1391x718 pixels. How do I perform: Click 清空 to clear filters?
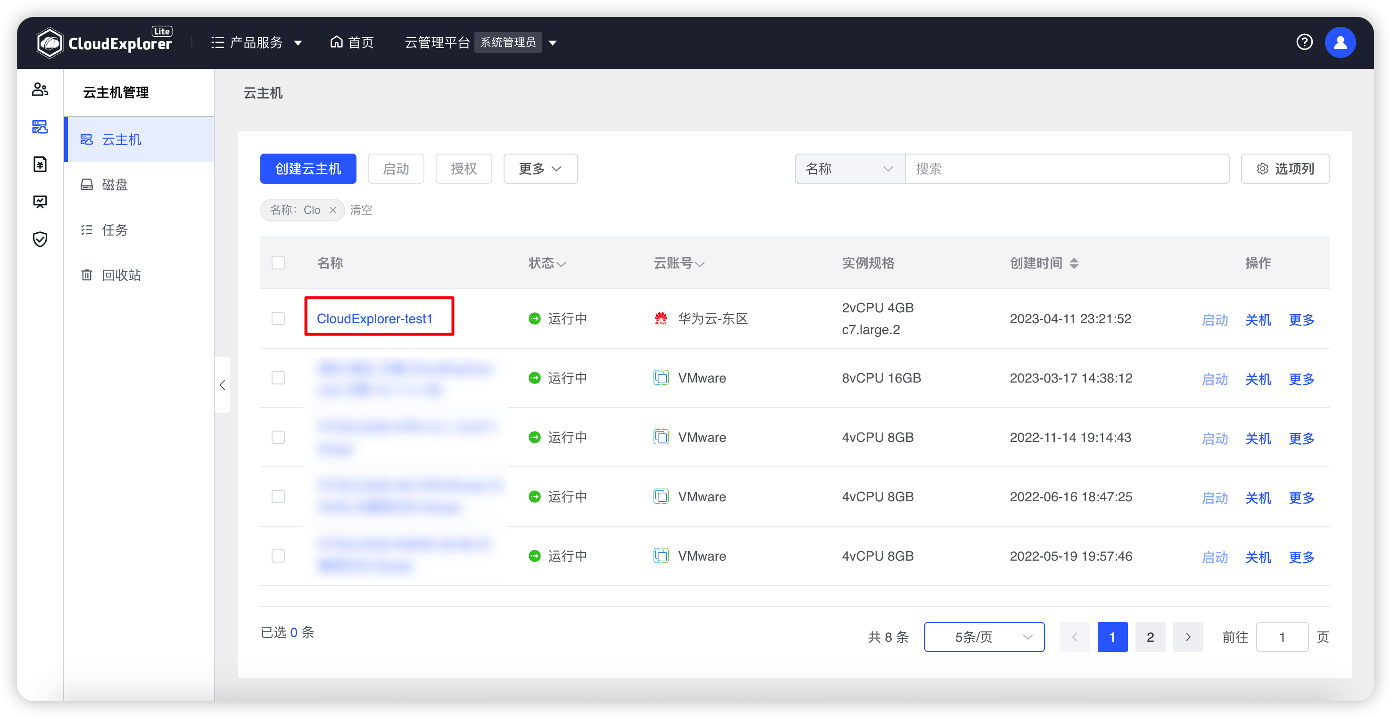361,211
